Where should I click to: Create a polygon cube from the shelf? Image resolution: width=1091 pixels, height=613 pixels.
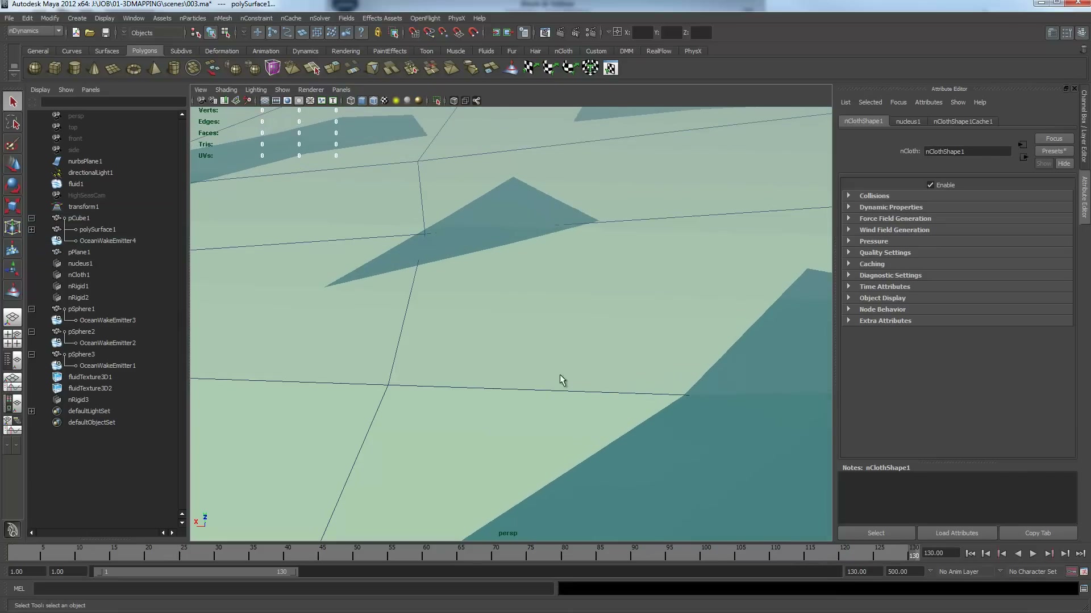coord(55,69)
